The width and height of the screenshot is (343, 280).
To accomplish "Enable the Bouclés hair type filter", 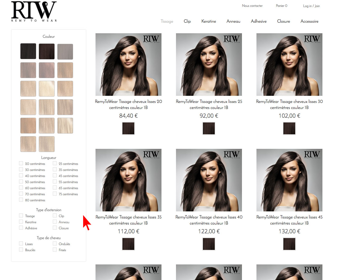I will [21, 250].
